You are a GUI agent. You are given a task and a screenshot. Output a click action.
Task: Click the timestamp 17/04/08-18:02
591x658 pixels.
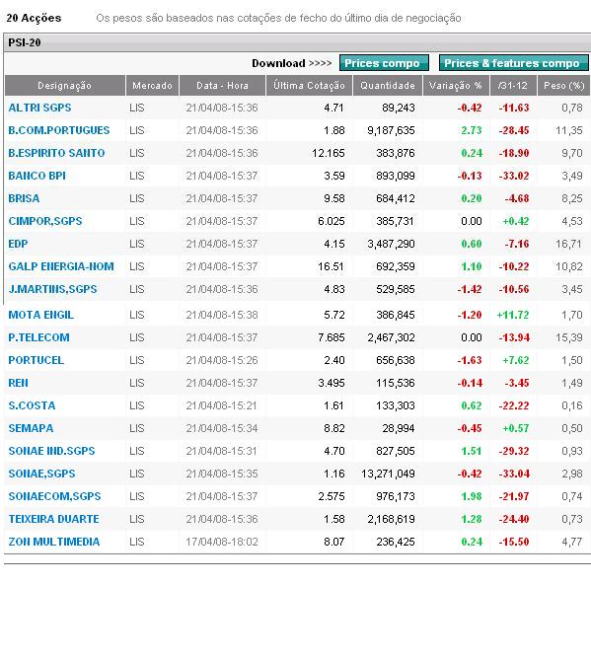pos(222,542)
